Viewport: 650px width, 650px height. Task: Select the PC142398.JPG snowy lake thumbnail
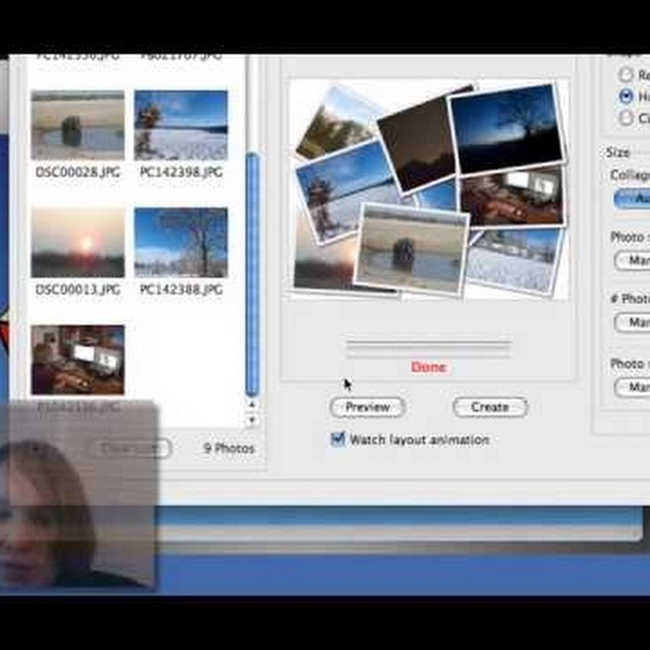pos(181,125)
